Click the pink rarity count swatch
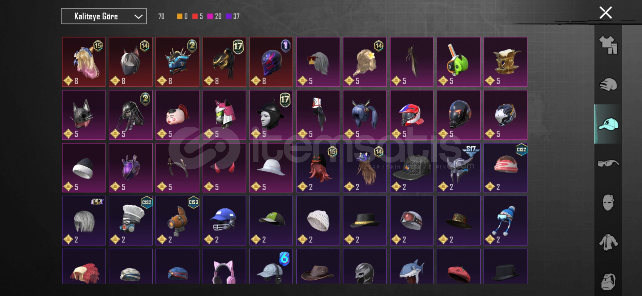The height and width of the screenshot is (296, 642). point(210,16)
